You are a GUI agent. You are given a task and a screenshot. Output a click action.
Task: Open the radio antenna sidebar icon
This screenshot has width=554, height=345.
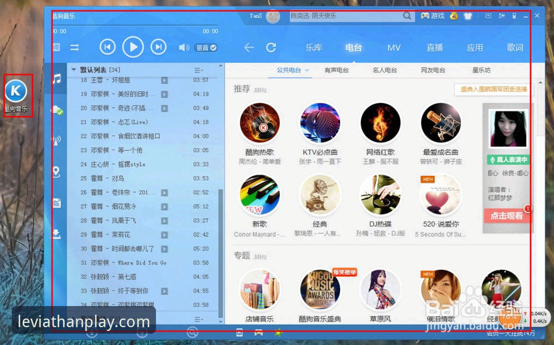tap(56, 141)
